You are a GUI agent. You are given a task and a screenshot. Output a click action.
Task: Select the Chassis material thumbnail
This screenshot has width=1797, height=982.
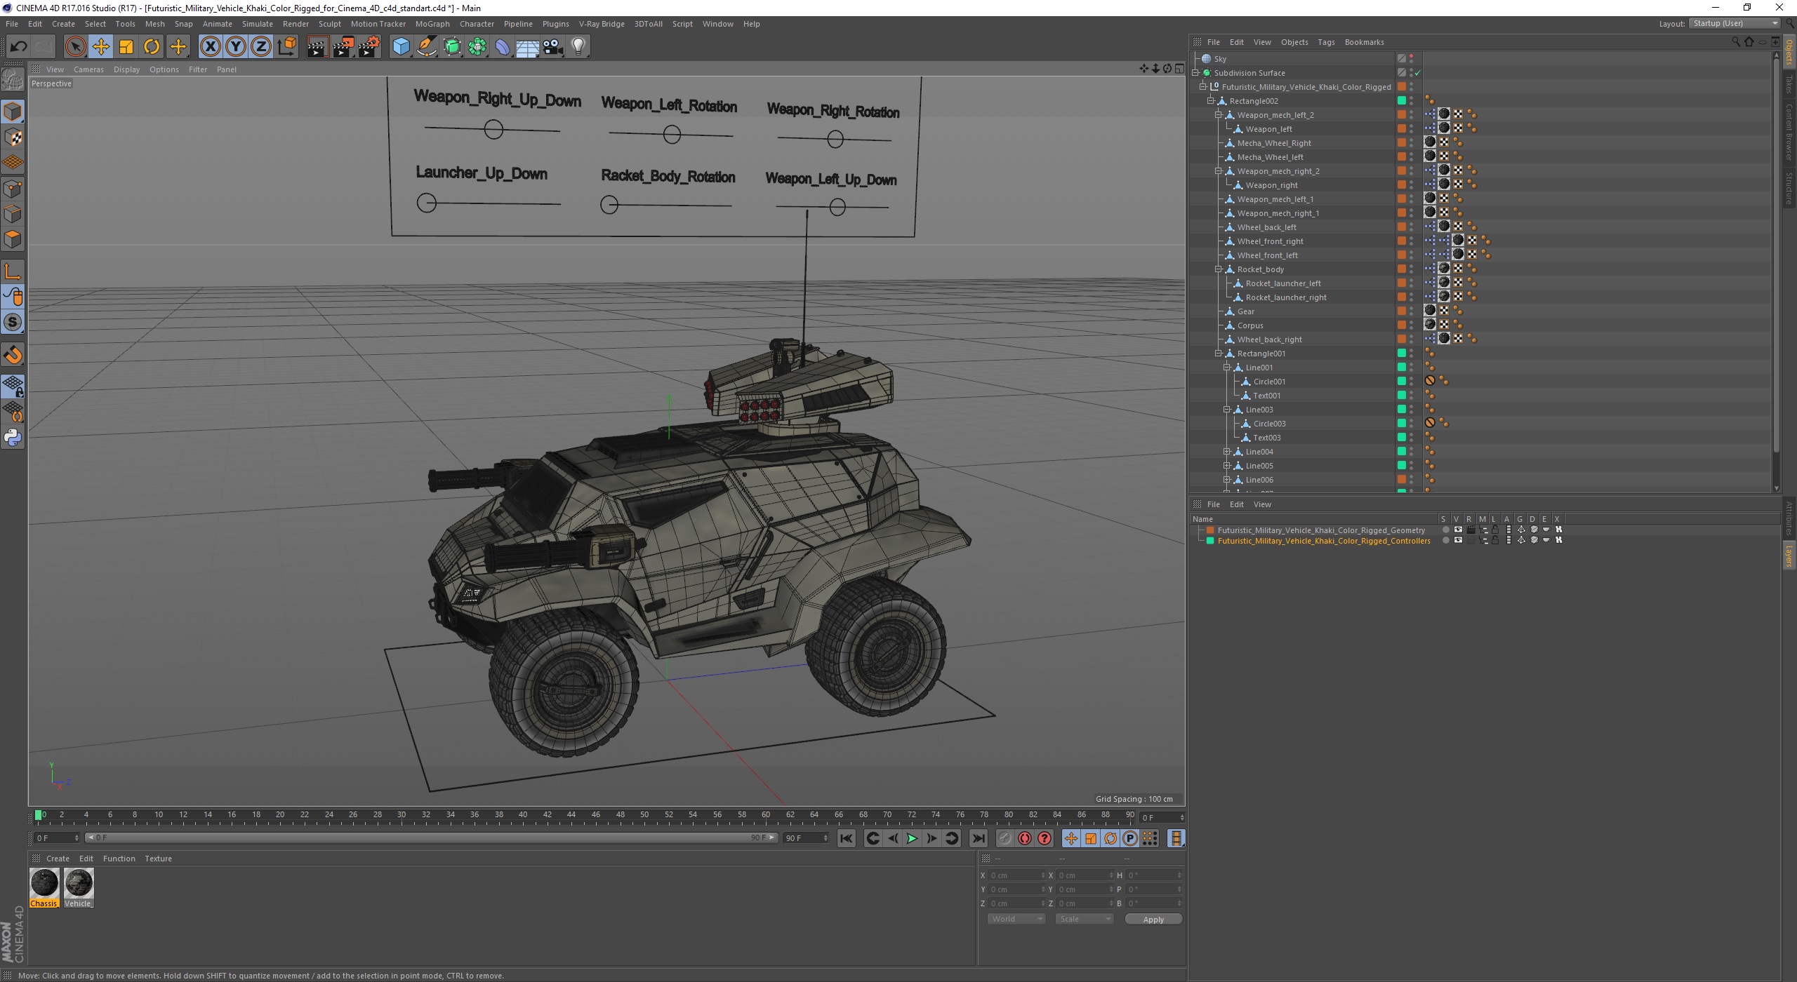(x=44, y=883)
